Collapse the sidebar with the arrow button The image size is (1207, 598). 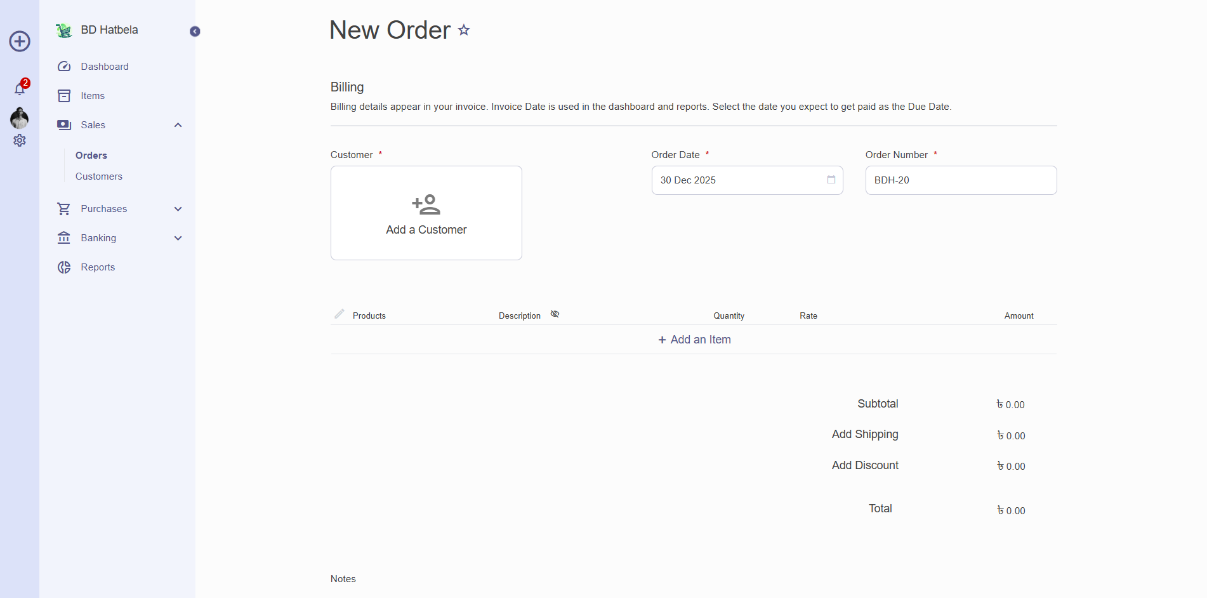[x=195, y=32]
